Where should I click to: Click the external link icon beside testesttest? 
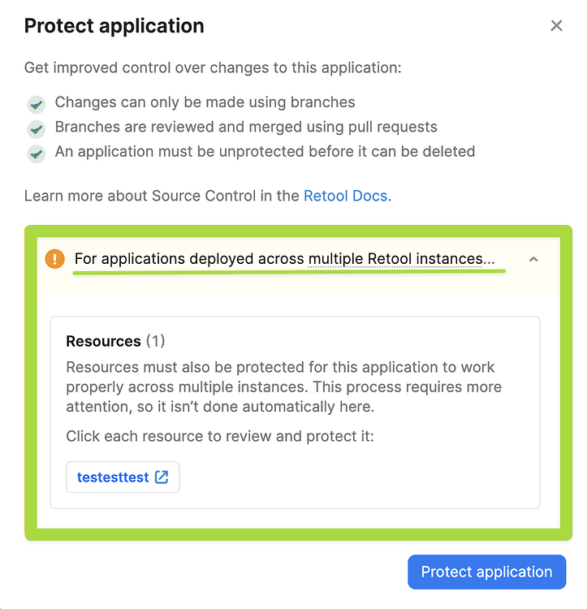[x=162, y=477]
